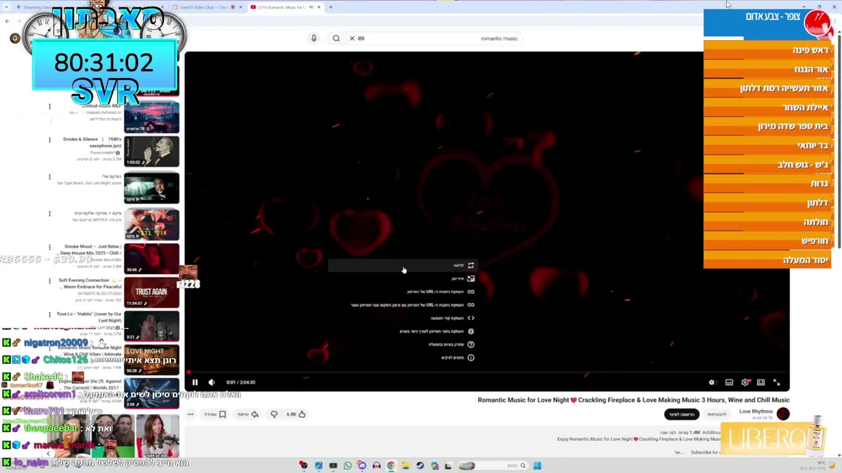
Task: Choose Copy debug info menu entry
Action: point(401,331)
